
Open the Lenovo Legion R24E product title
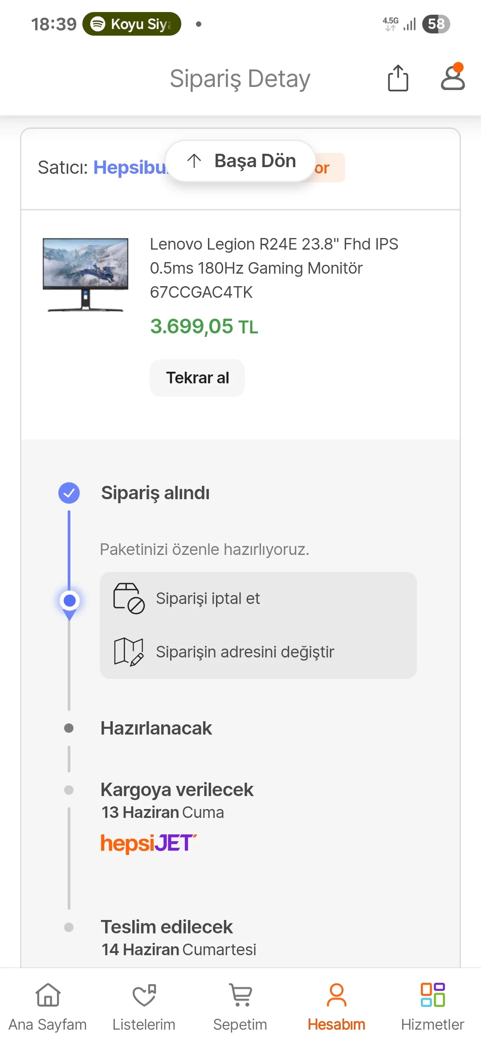pos(274,268)
